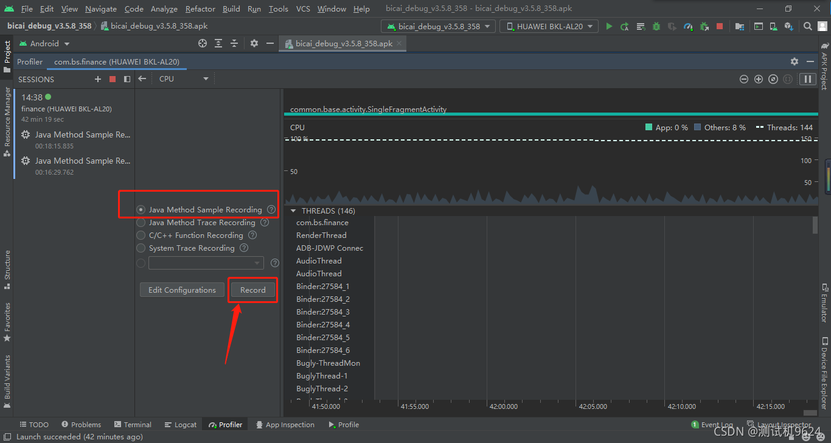Click the green Debug bug icon

tap(656, 27)
